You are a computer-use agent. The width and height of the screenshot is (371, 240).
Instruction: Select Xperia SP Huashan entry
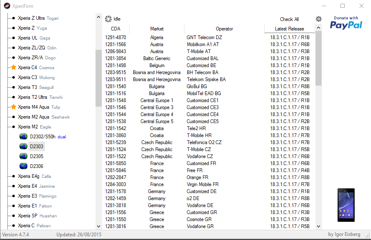pyautogui.click(x=37, y=216)
